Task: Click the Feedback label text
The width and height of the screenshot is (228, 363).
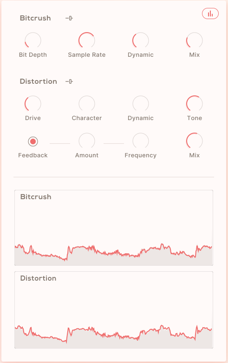Action: pyautogui.click(x=33, y=155)
